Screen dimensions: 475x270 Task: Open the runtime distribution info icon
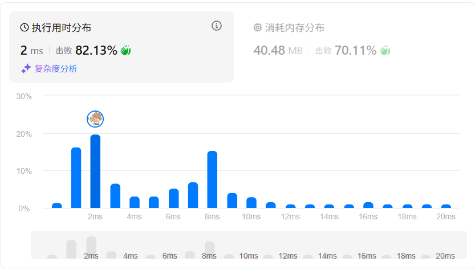click(x=216, y=26)
